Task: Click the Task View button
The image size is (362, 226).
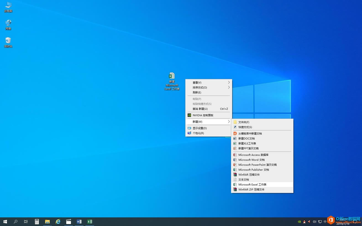Action: (x=26, y=221)
